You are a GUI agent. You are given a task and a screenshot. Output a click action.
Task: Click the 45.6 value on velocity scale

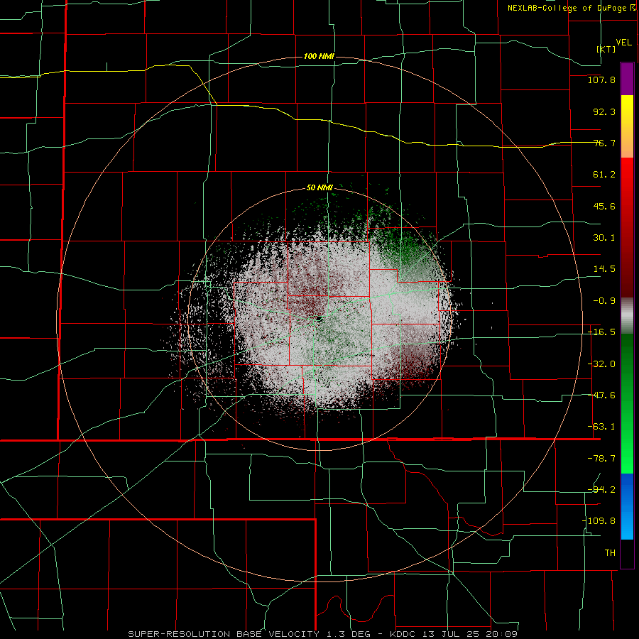click(604, 206)
